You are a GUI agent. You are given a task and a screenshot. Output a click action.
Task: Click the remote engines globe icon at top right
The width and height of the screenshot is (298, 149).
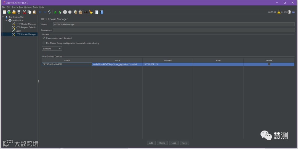(289, 12)
